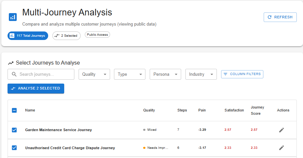The image size is (303, 158).
Task: Open the Persona filter dropdown
Action: coord(165,74)
